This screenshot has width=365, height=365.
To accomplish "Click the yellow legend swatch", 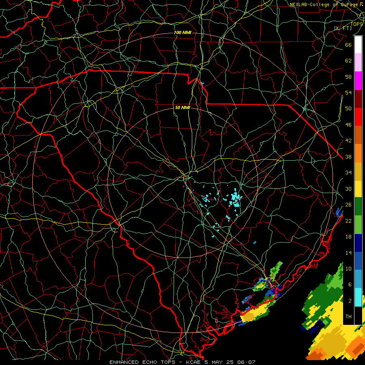I will [358, 189].
